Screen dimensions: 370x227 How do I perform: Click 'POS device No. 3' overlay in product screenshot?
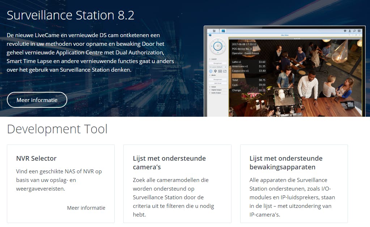(242, 49)
